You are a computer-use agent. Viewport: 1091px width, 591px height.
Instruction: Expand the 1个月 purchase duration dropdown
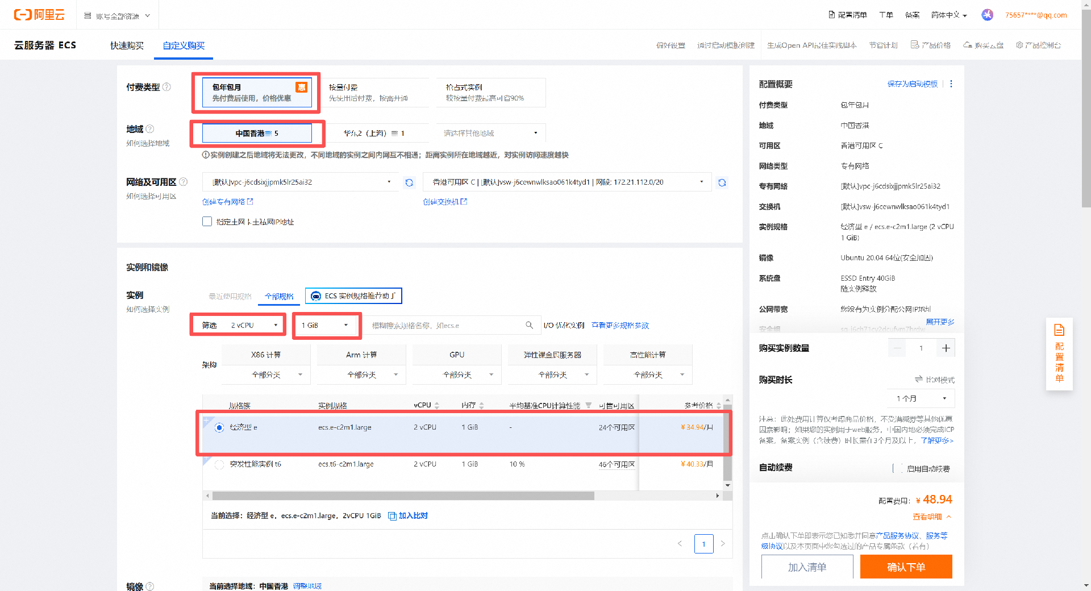(x=921, y=398)
